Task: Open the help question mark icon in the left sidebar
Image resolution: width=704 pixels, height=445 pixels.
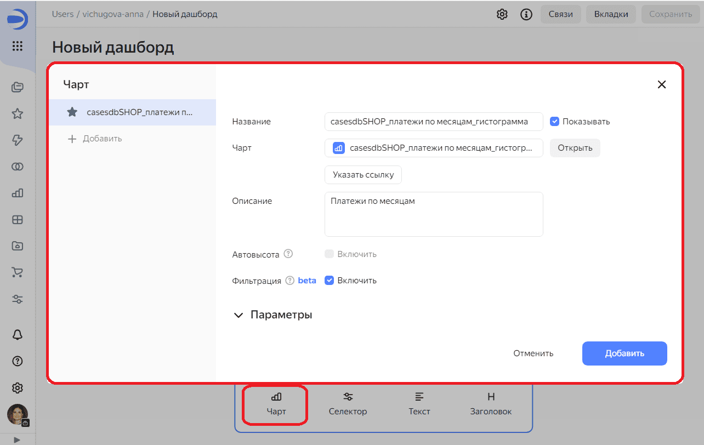Action: [x=18, y=361]
